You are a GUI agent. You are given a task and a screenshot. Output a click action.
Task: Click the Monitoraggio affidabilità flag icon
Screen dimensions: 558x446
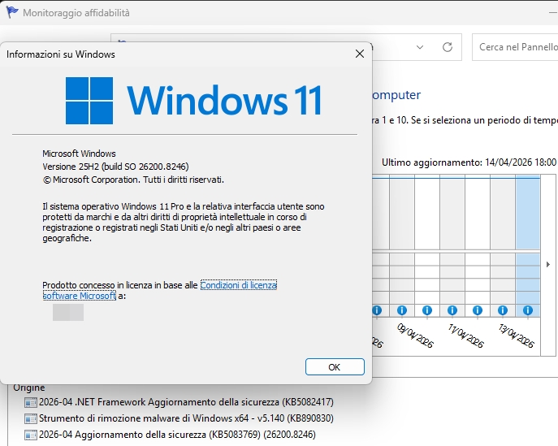click(12, 12)
